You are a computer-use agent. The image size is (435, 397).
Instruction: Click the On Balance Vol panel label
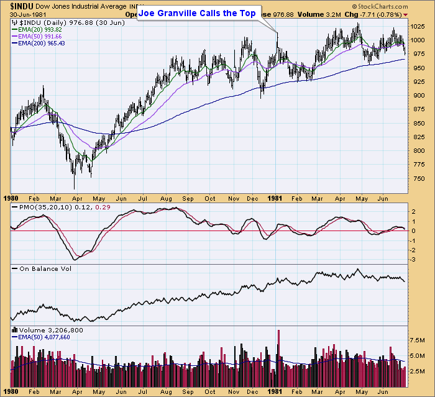[45, 268]
